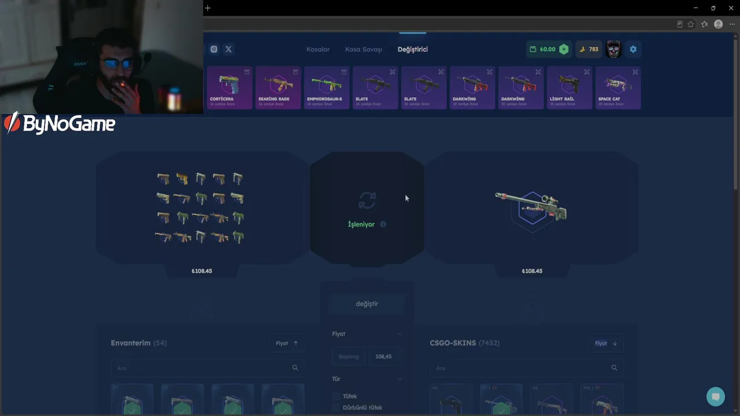Open the Searing Rage drop card
This screenshot has width=740, height=416.
[x=278, y=88]
